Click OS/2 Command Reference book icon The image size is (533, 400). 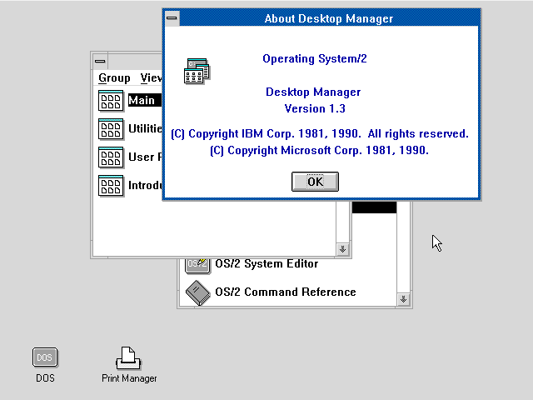[198, 292]
